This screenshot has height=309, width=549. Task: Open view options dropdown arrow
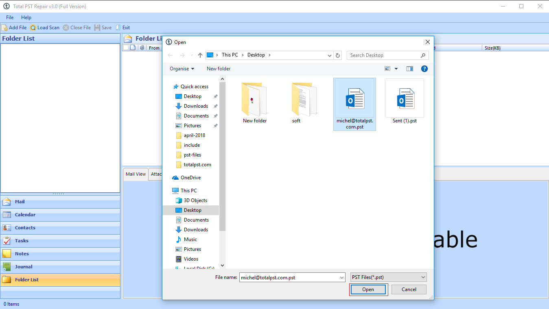click(396, 69)
